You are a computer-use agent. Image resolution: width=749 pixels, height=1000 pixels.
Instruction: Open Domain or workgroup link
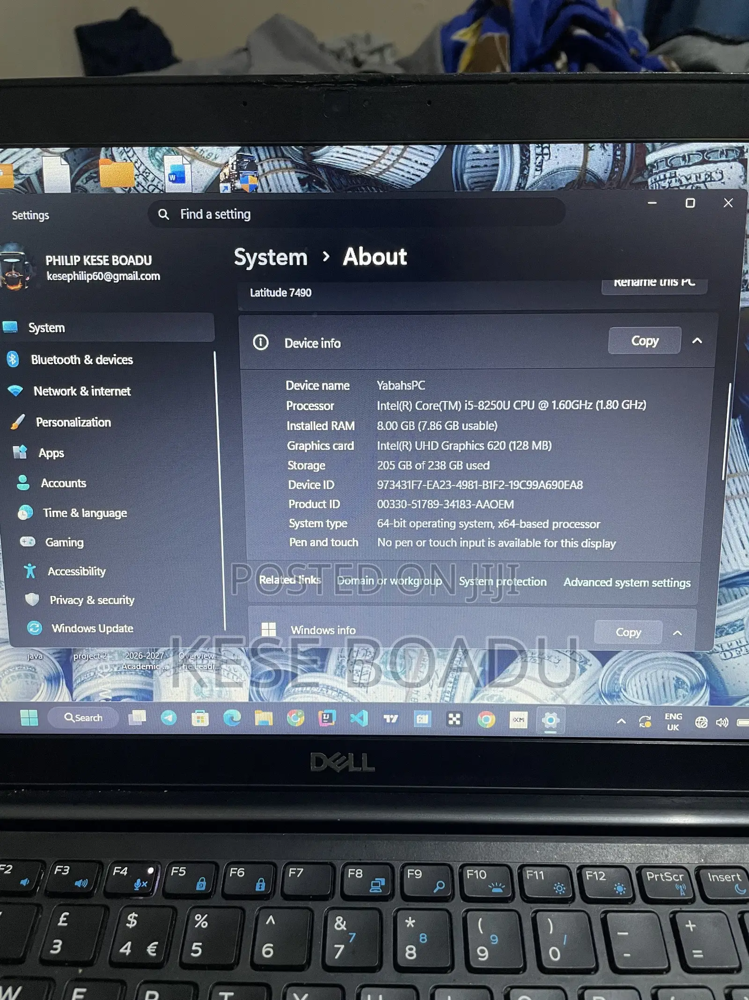(x=389, y=581)
